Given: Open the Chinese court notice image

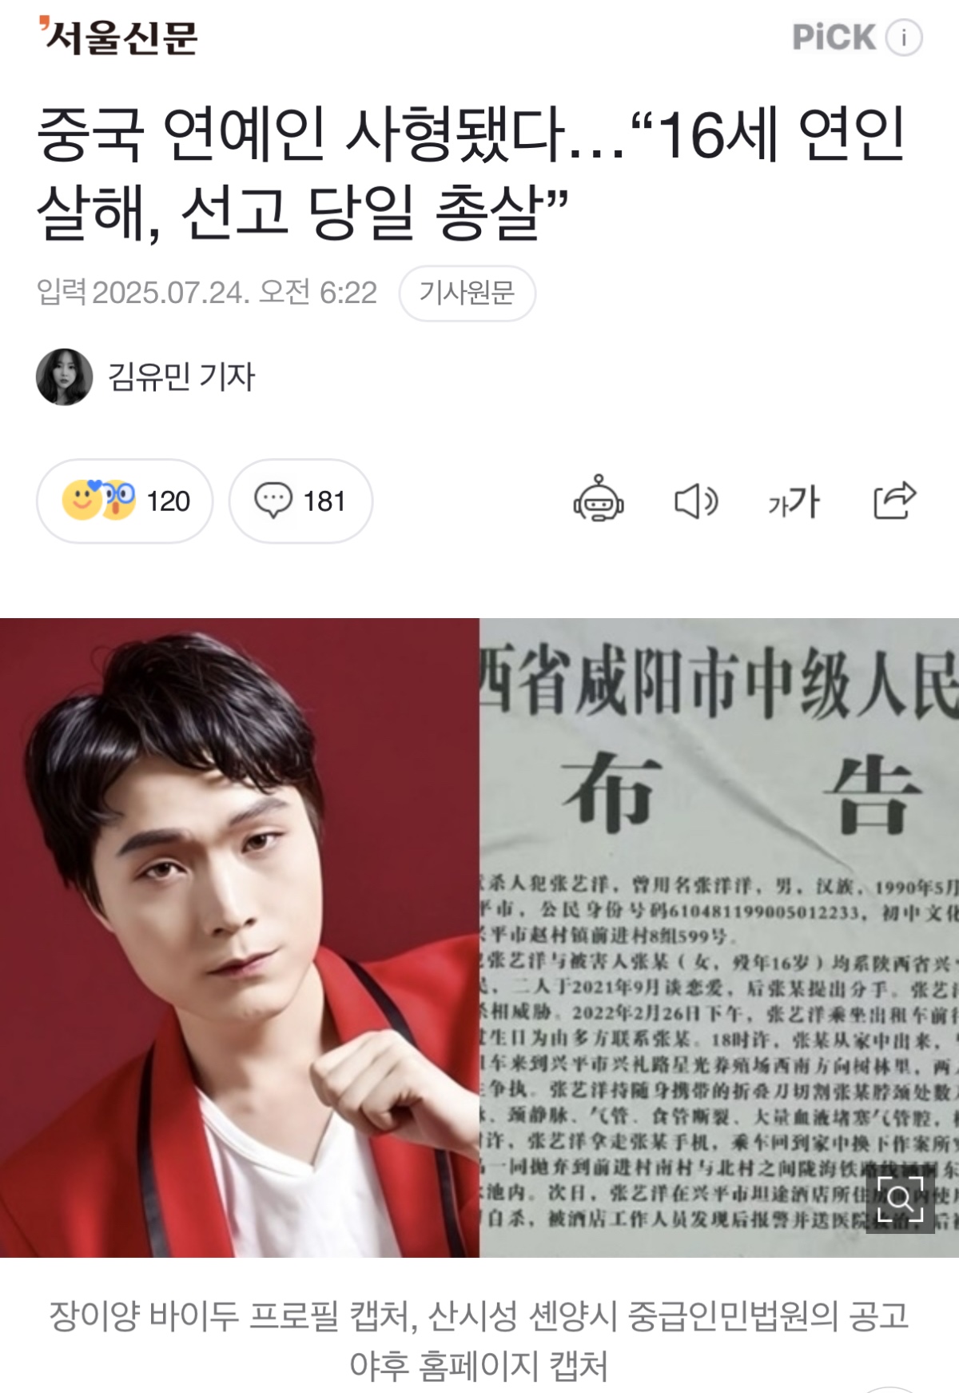Looking at the screenshot, I should (719, 937).
